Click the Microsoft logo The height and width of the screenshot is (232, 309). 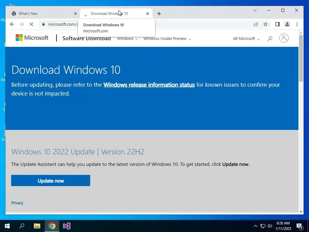[x=32, y=38]
